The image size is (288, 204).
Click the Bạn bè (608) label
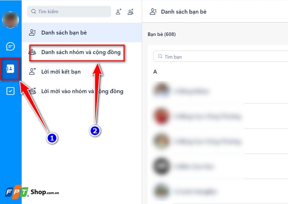point(162,34)
